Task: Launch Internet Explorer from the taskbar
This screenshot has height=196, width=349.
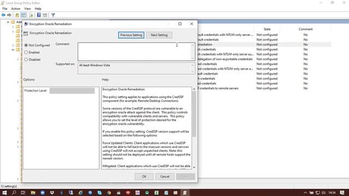Action: [x=81, y=193]
